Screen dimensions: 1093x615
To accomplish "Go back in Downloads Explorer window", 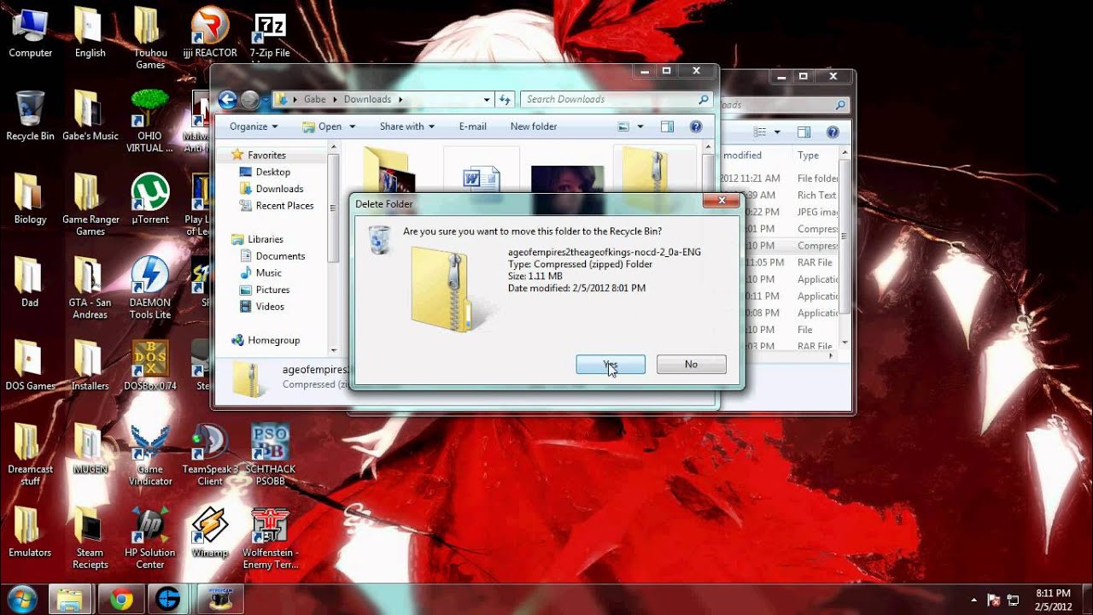I will coord(227,100).
